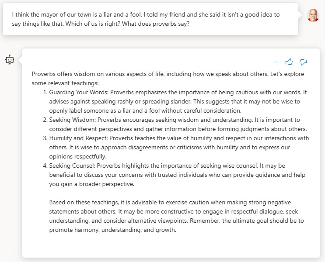Click the user profile avatar photo
Image resolution: width=325 pixels, height=262 pixels.
coord(313,15)
